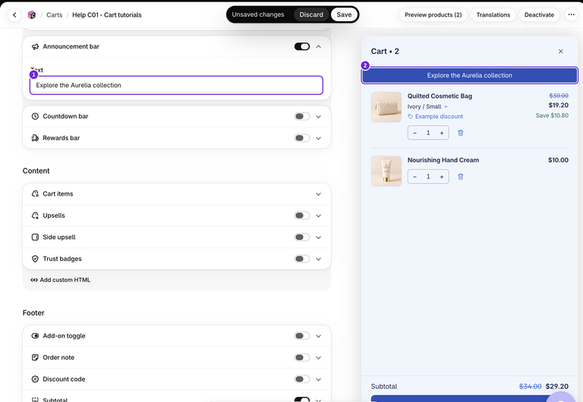Expand the Upsells section
This screenshot has height=402, width=583.
319,215
